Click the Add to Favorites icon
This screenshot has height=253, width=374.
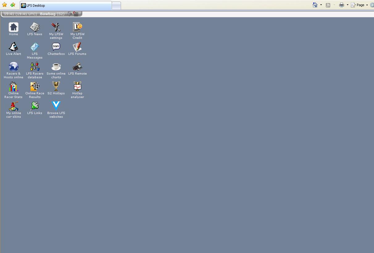13,5
